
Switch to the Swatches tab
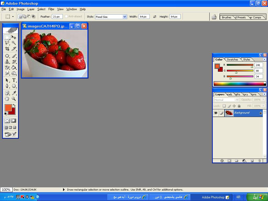point(232,59)
